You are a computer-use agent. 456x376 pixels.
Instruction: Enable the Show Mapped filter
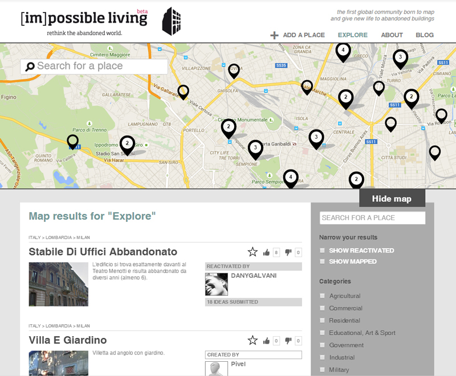click(322, 262)
